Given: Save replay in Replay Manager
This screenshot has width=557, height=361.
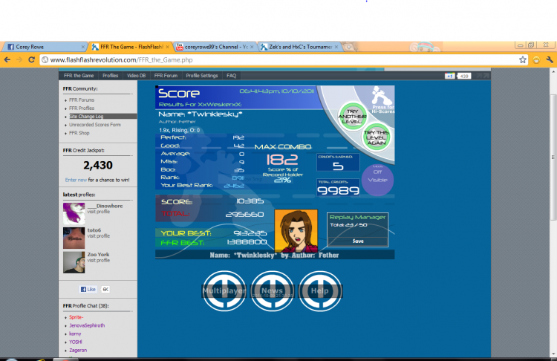Looking at the screenshot, I should pyautogui.click(x=358, y=241).
